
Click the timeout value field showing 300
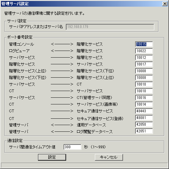[73, 147]
